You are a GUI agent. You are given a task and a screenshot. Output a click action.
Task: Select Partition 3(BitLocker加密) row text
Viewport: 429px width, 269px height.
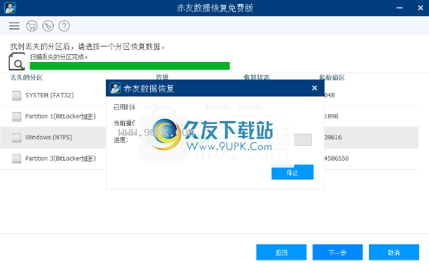[61, 158]
